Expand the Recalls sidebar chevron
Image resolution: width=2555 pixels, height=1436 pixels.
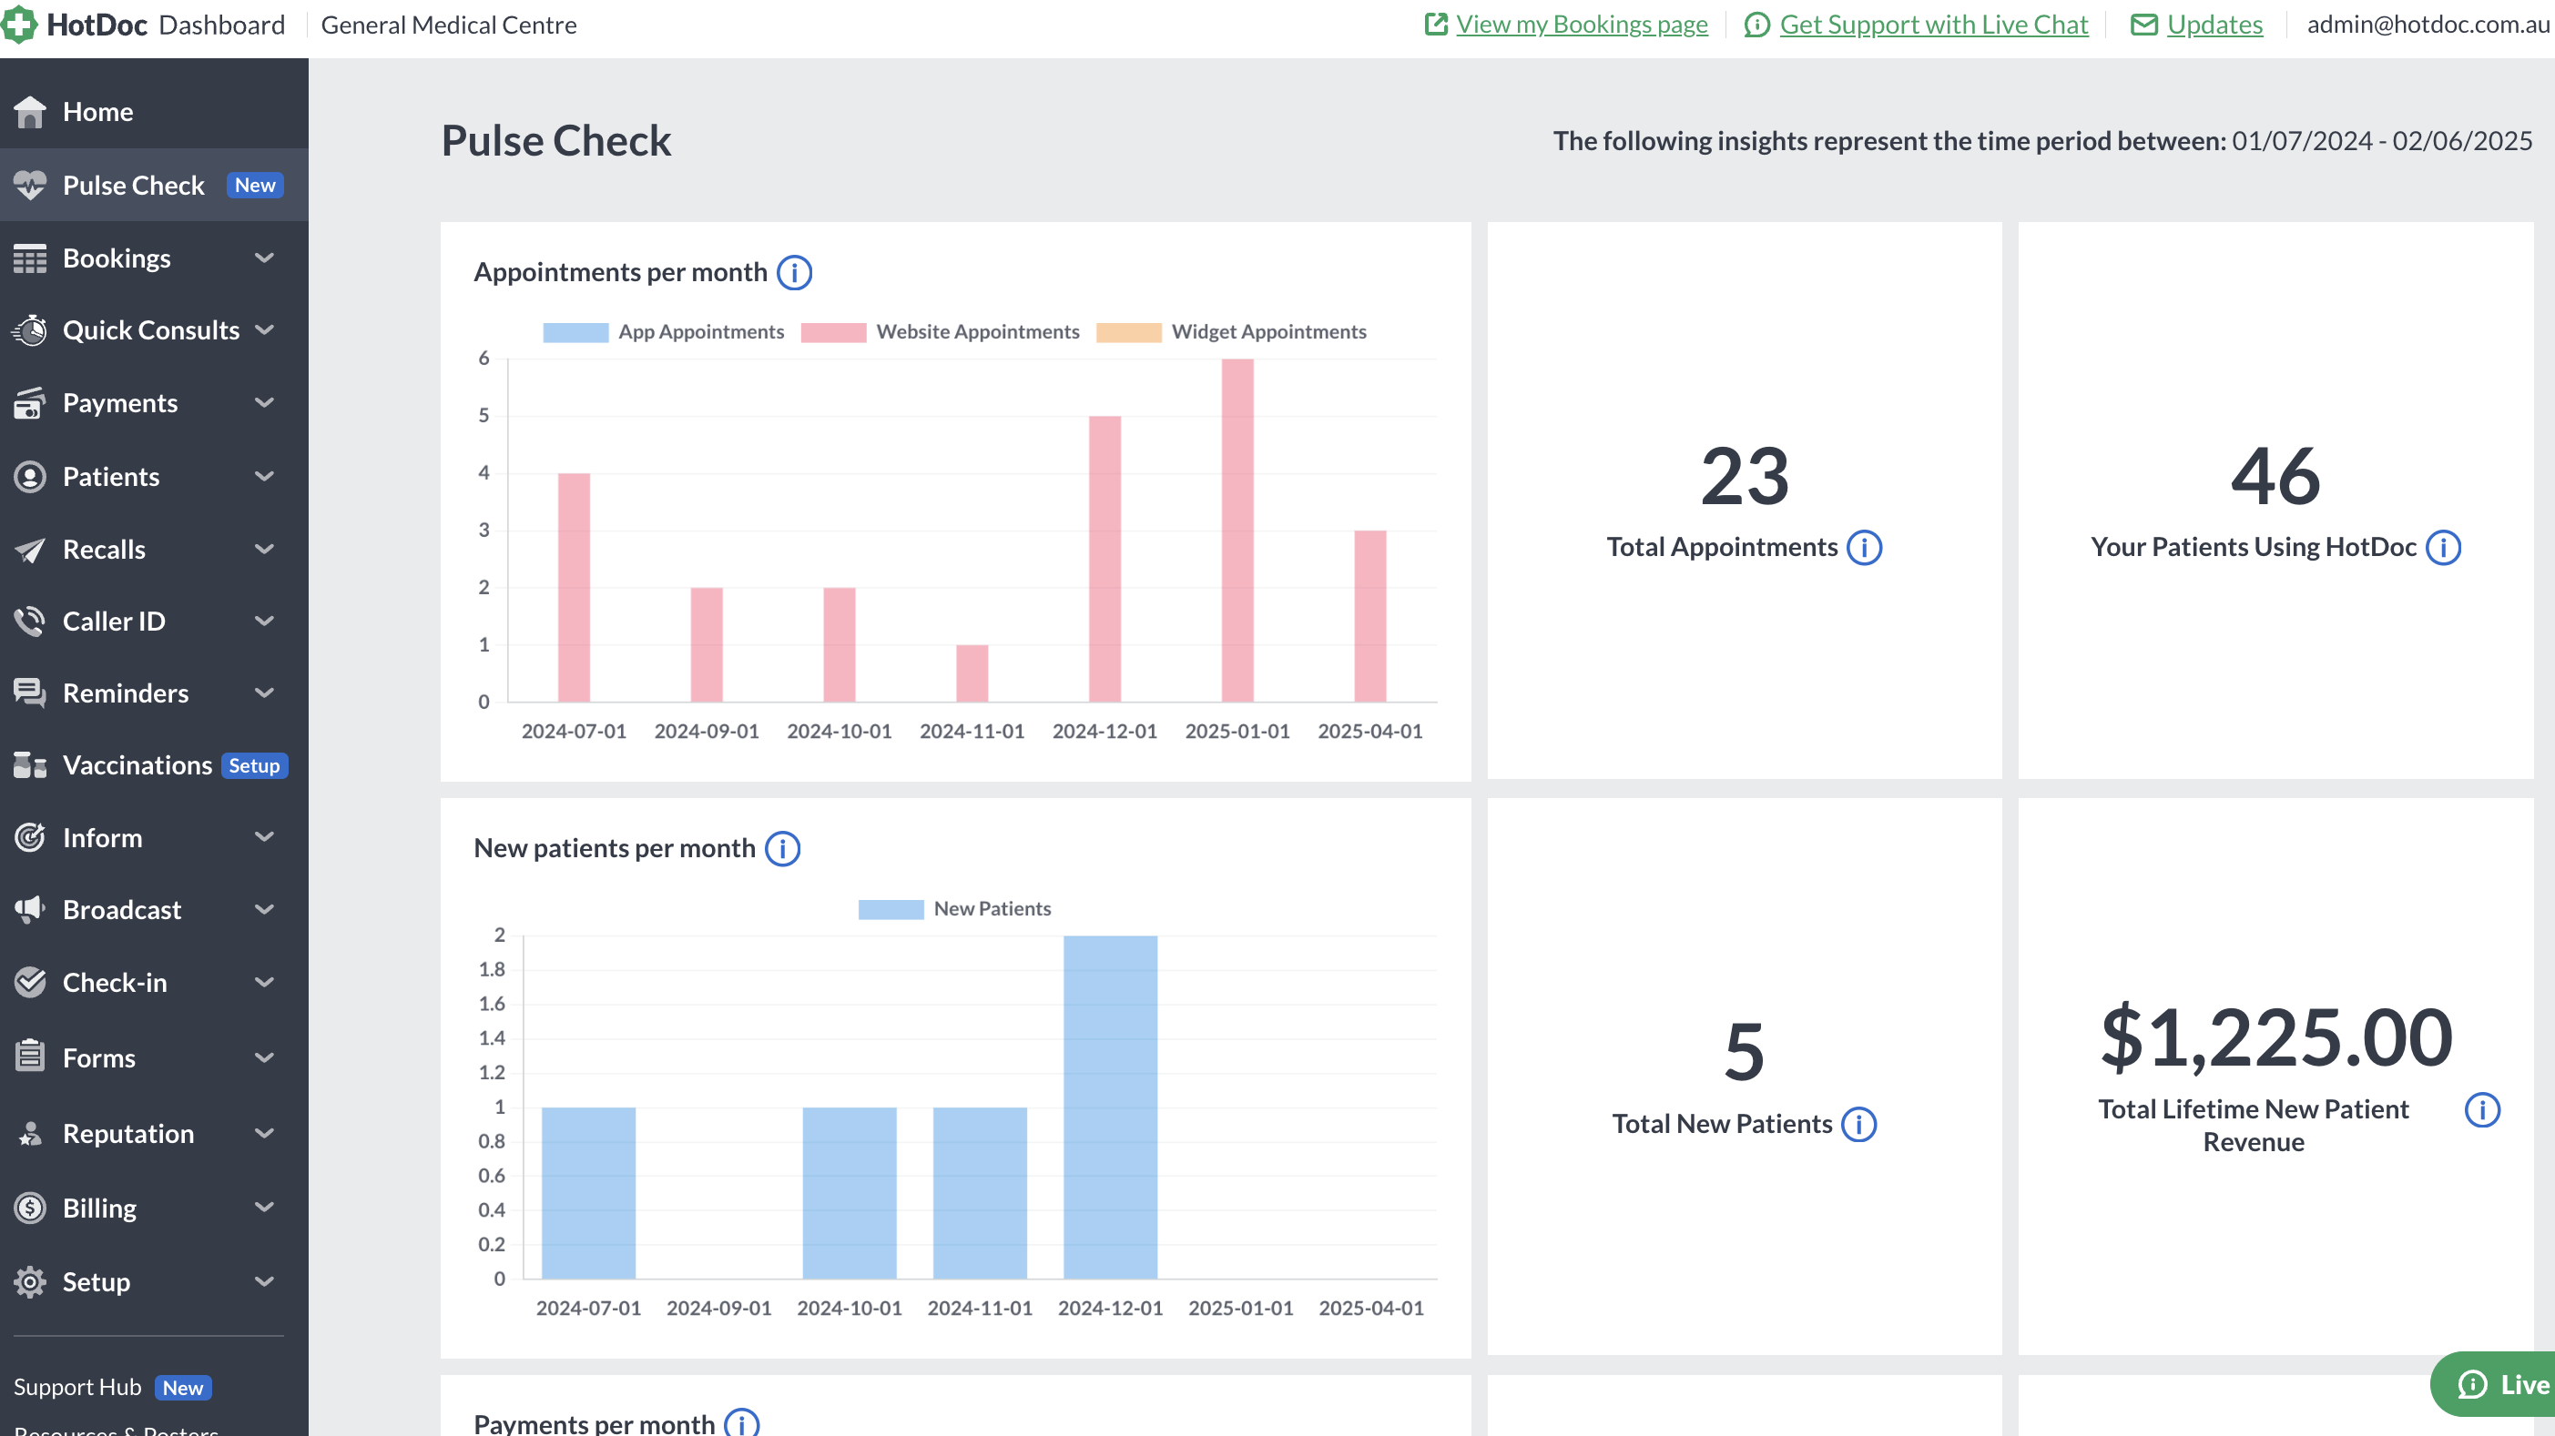pos(264,549)
